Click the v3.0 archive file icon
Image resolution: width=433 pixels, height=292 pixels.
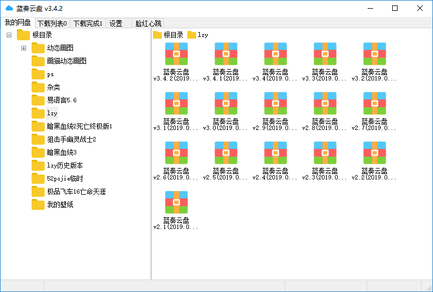pyautogui.click(x=225, y=103)
